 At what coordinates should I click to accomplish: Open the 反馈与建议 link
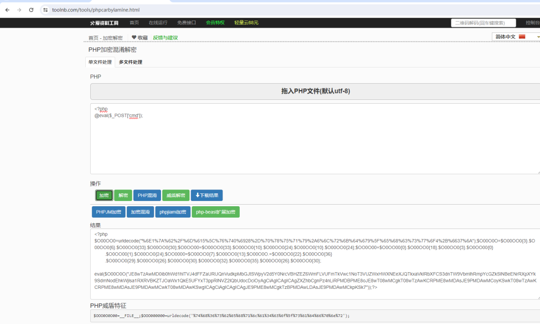click(x=165, y=38)
